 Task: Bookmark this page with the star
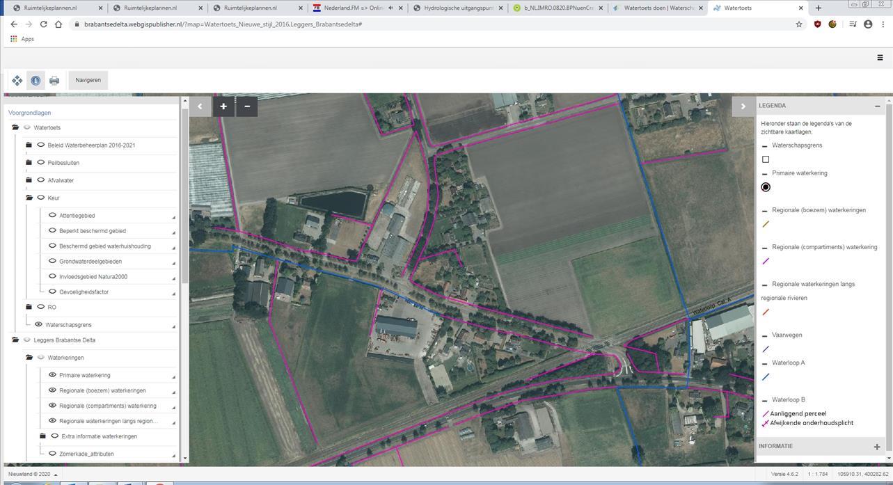(x=799, y=24)
